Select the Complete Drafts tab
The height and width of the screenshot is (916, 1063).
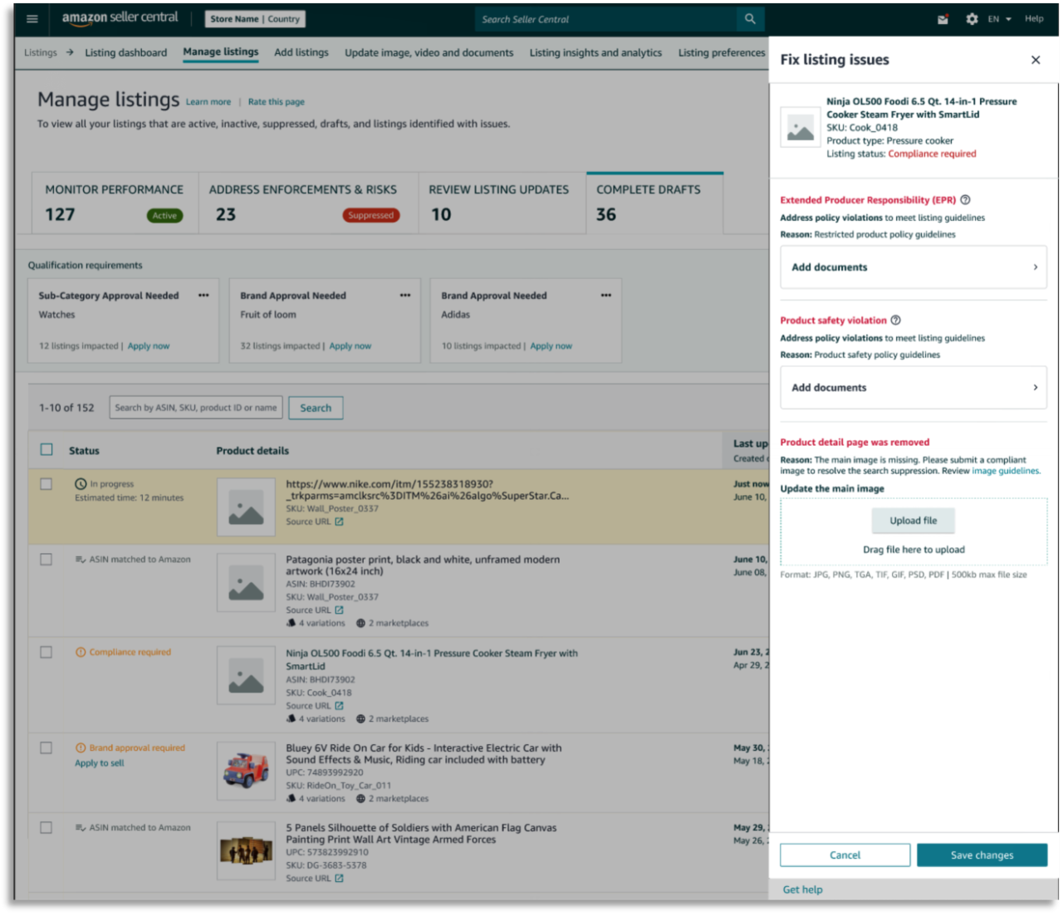[654, 203]
